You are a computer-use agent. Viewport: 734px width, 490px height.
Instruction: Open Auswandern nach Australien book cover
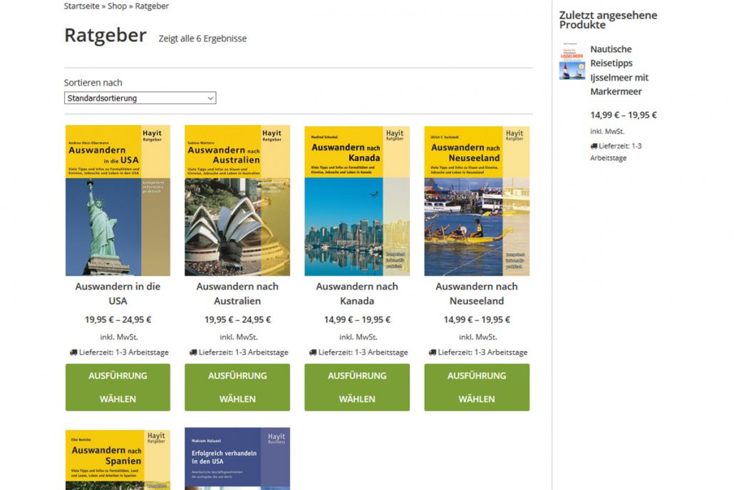coord(237,200)
